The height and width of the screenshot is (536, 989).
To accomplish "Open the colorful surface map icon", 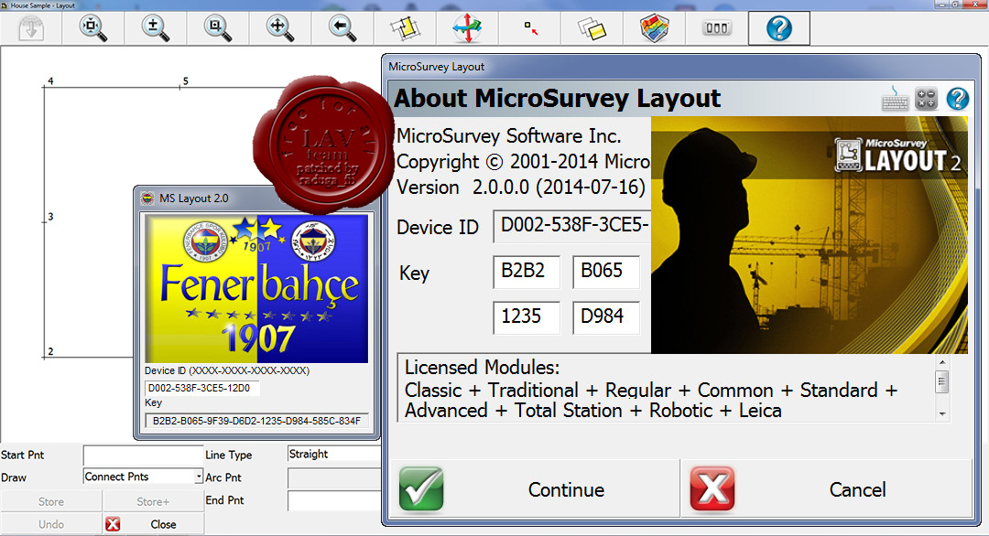I will point(654,28).
